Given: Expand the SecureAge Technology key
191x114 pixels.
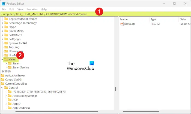Looking at the screenshot, I should (2, 23).
